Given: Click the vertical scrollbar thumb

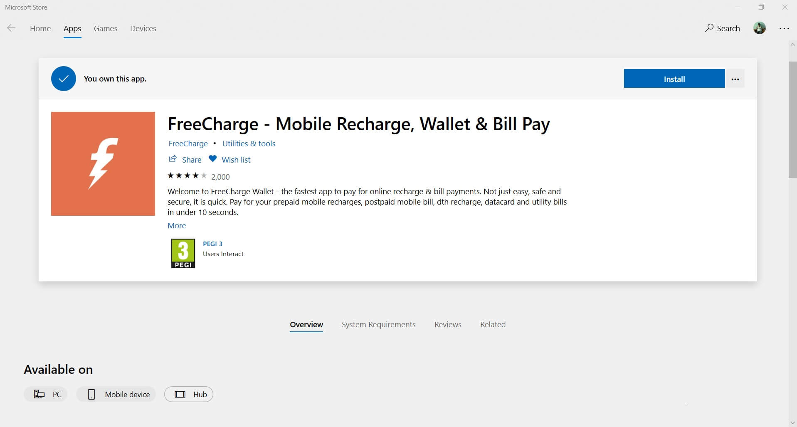Looking at the screenshot, I should [x=792, y=120].
